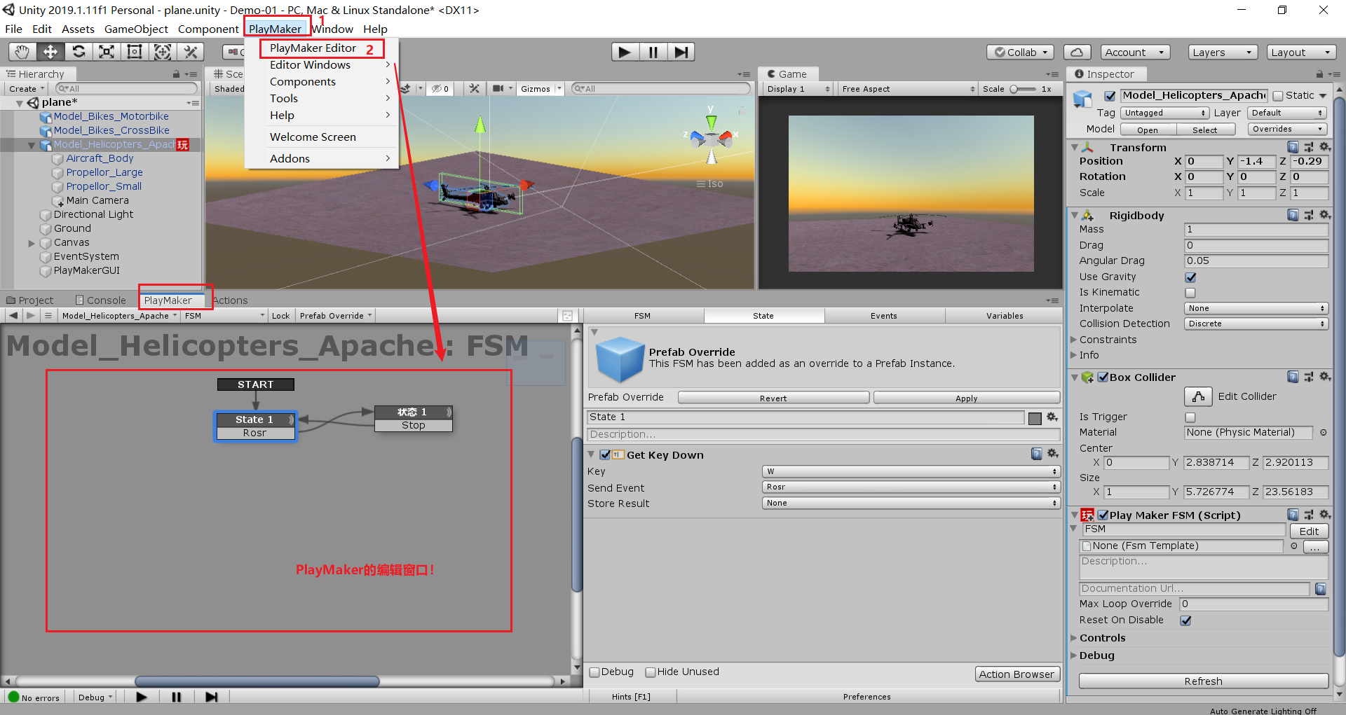The image size is (1346, 715).
Task: Select the Hand pan tool
Action: pyautogui.click(x=22, y=51)
